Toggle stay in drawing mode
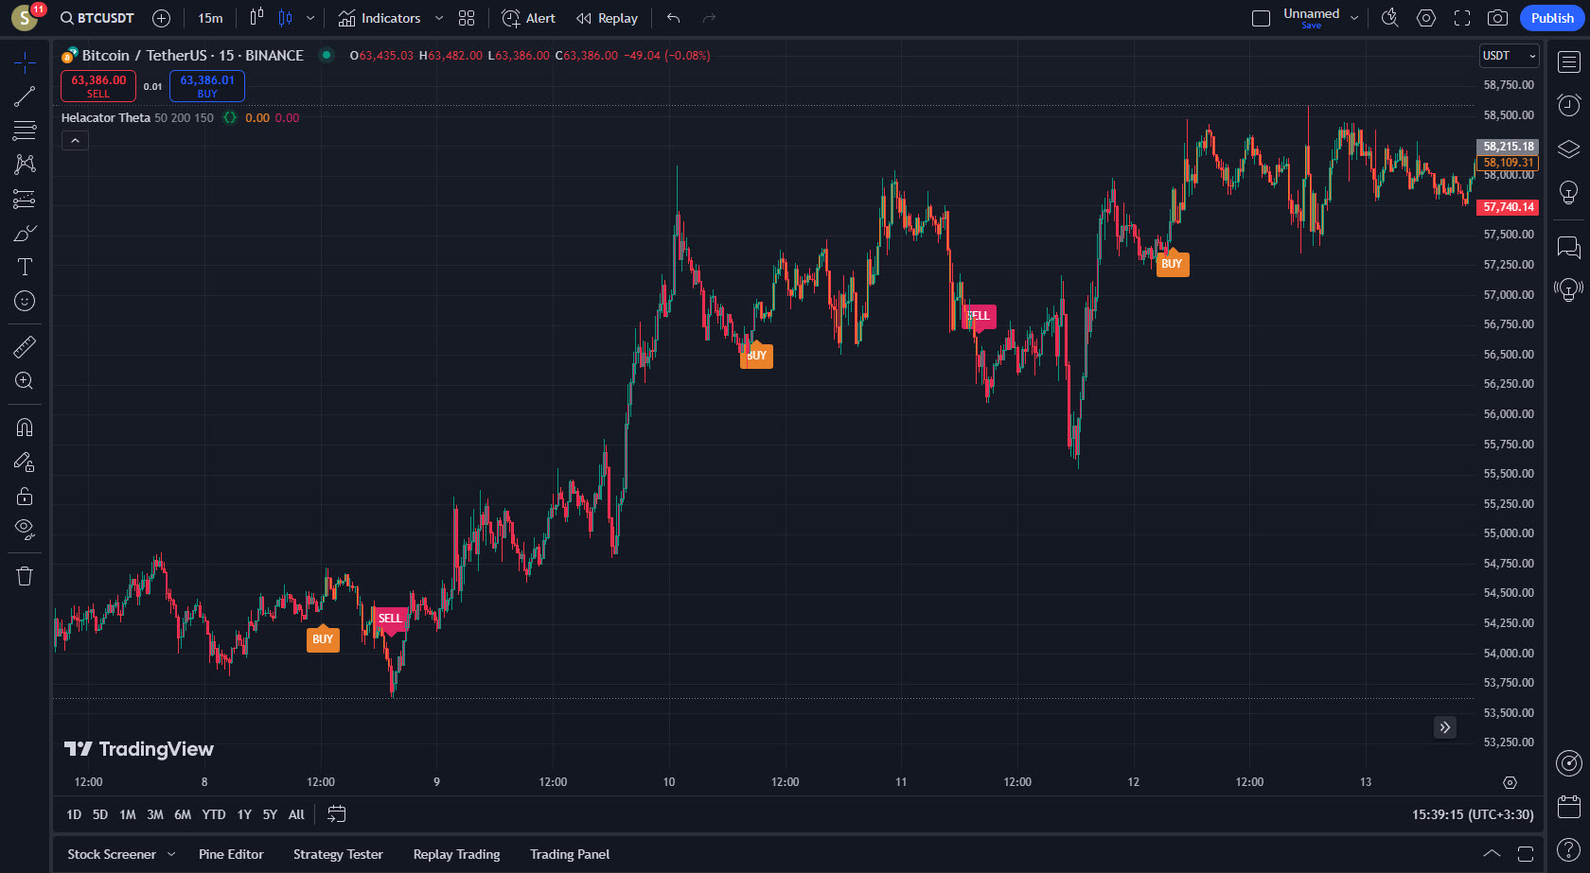1590x873 pixels. pos(25,462)
